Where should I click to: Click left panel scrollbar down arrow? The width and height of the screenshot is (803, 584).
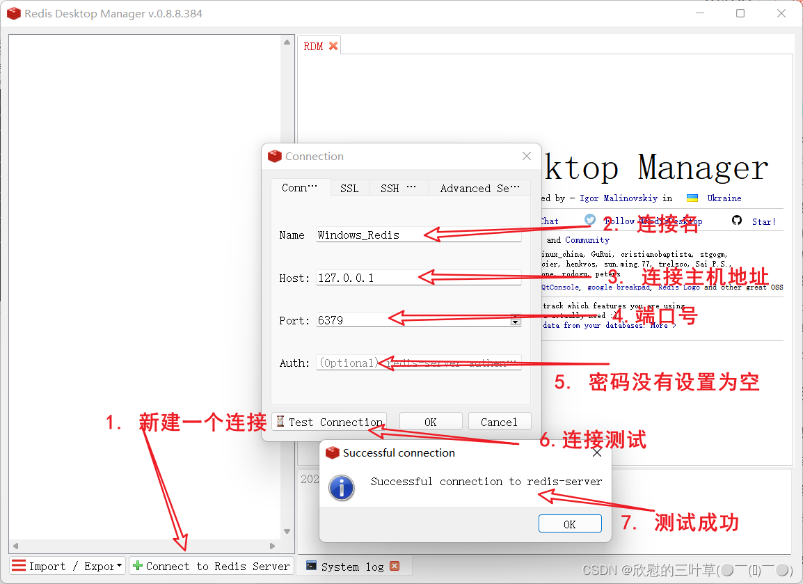(287, 531)
